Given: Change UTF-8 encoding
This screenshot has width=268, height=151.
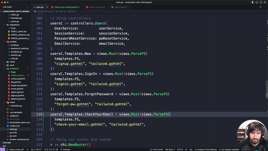Looking at the screenshot, I should 180,149.
